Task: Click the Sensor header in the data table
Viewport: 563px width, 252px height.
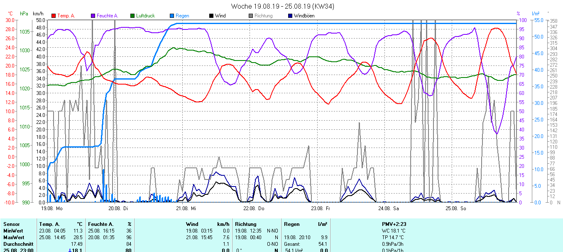Action: [12, 224]
